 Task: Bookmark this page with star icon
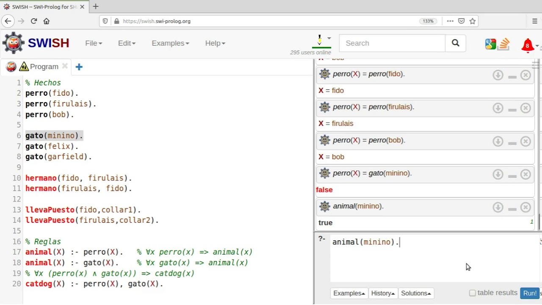point(473,21)
